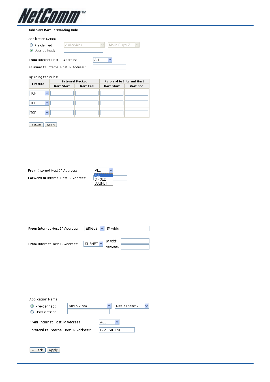Choose the bottom Pre-defined radio option
Screen dimensions: 270x382
coord(32,306)
